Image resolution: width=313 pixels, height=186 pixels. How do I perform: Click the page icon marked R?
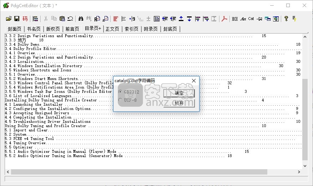tap(97, 19)
